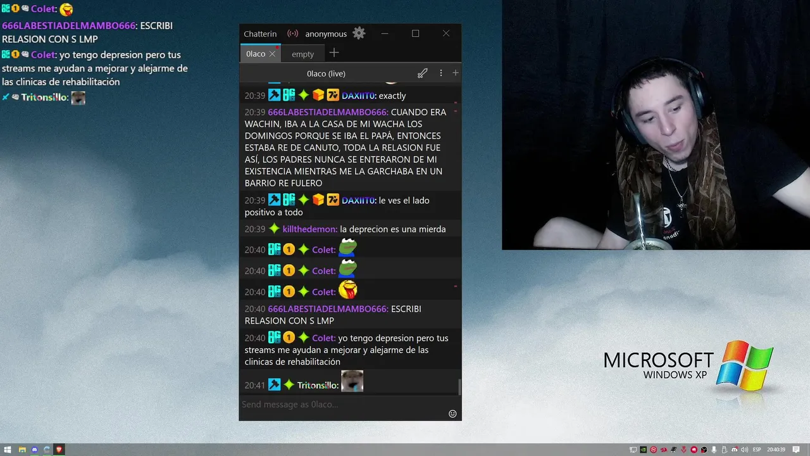The width and height of the screenshot is (810, 456).
Task: Open Discord tray icon
Action: tap(735, 450)
